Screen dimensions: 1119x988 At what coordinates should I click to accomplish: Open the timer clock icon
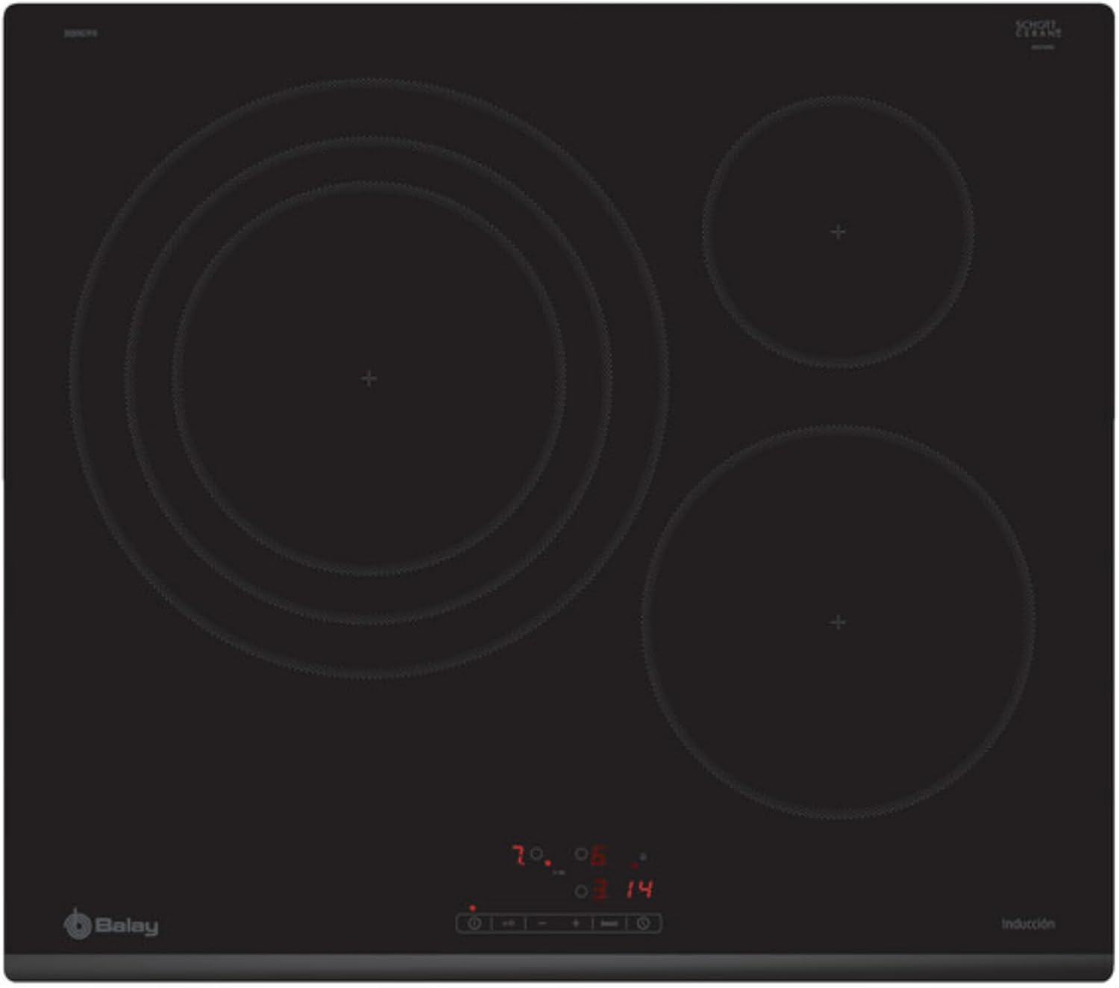click(x=644, y=923)
